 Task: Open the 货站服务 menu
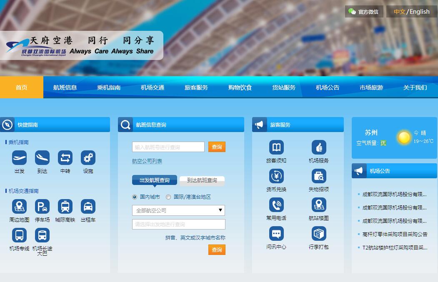tap(284, 87)
